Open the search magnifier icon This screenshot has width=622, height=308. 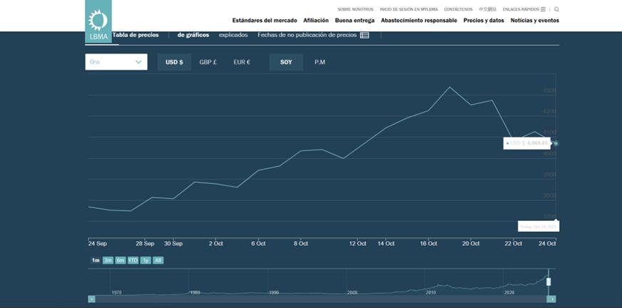pyautogui.click(x=556, y=9)
